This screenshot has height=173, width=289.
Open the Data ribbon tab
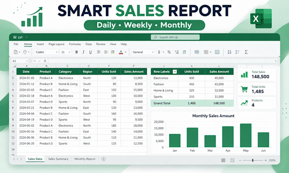click(88, 44)
